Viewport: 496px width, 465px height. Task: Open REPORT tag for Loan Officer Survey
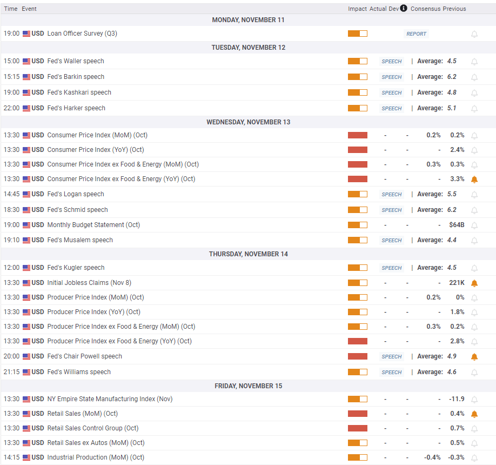416,34
